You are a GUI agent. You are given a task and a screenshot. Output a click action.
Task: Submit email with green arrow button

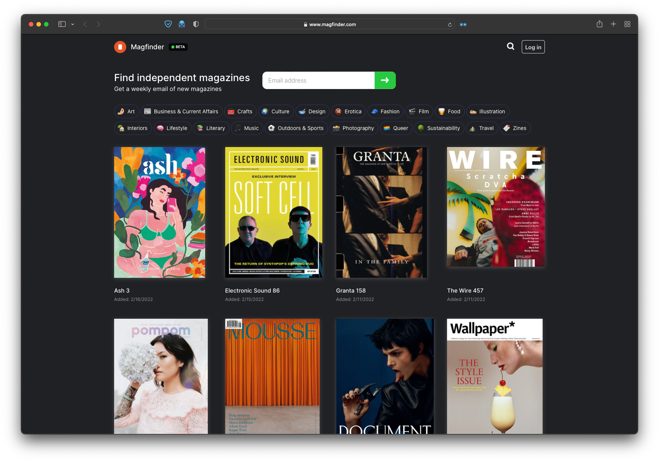click(385, 80)
